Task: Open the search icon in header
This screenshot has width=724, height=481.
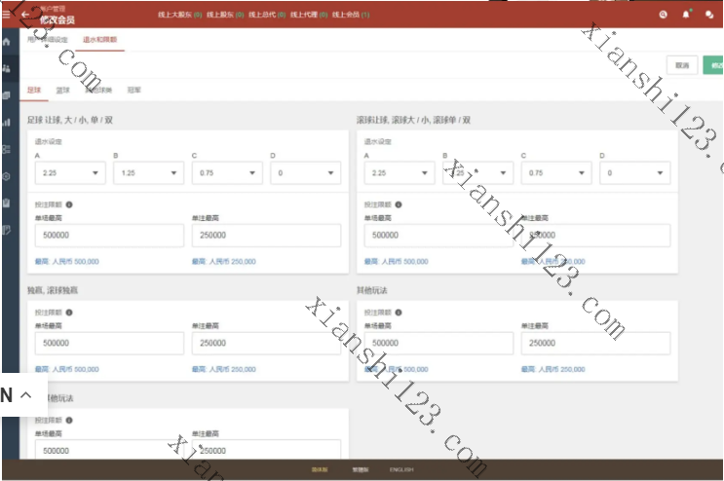Action: point(663,15)
